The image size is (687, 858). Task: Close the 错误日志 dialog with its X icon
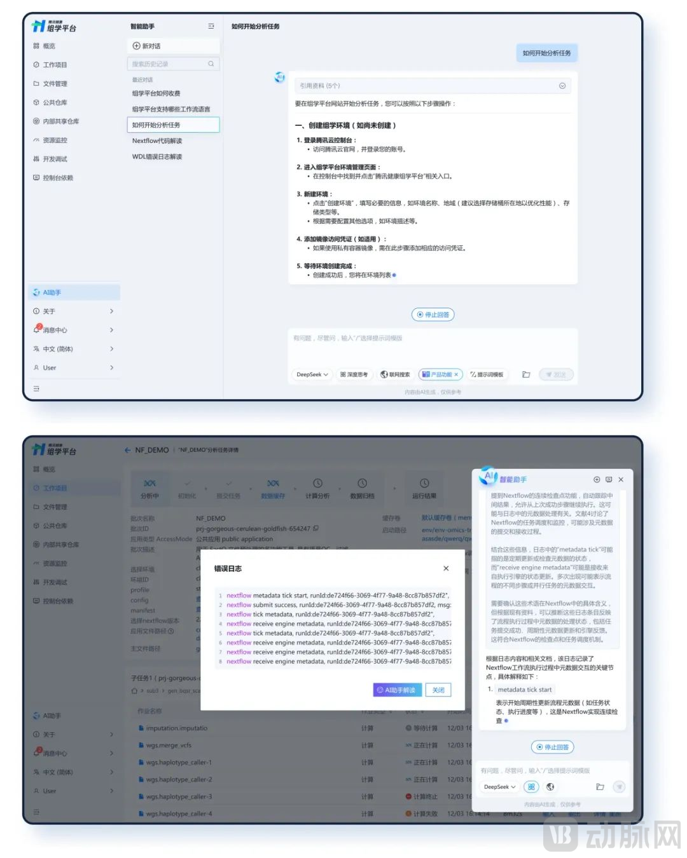click(x=446, y=568)
